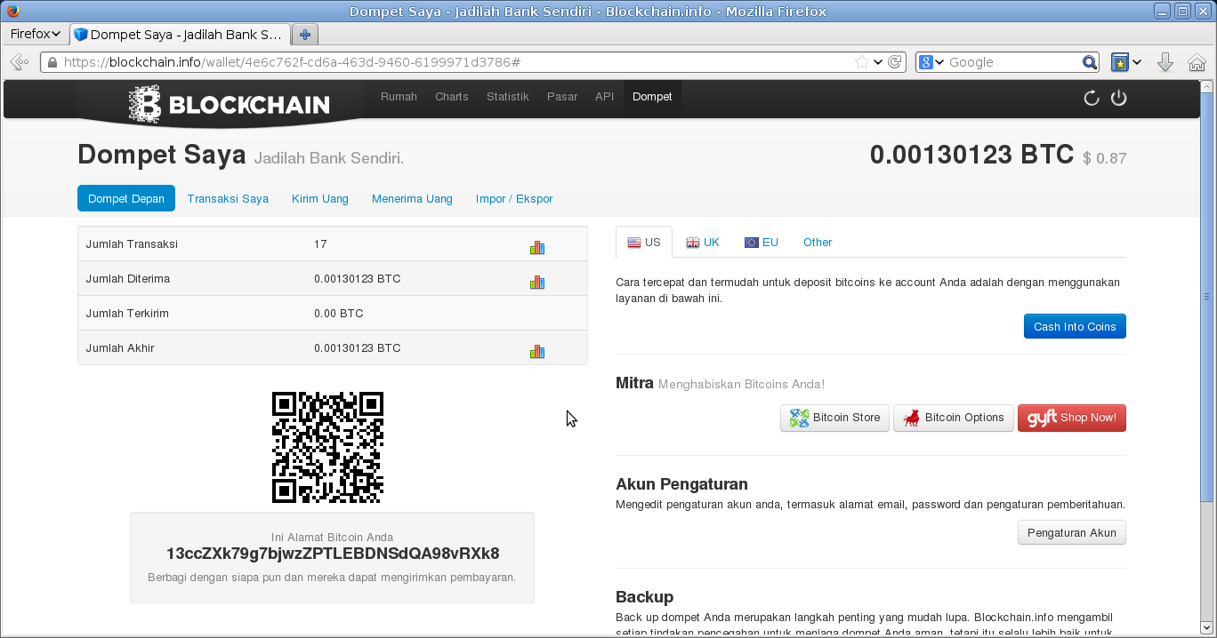
Task: Expand URL history dropdown arrow
Action: (878, 62)
